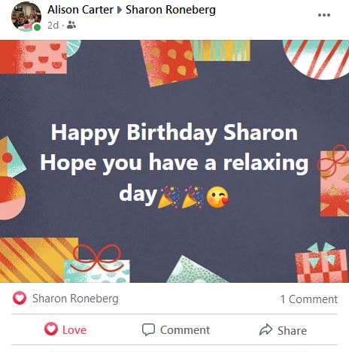349x352 pixels.
Task: Click the green online status dot
Action: 37,27
